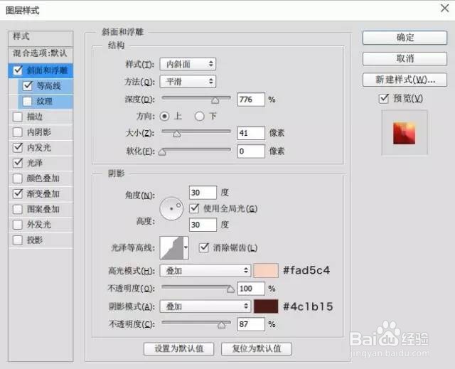Enable the 描边 style checkbox
The width and height of the screenshot is (455, 369).
[18, 117]
